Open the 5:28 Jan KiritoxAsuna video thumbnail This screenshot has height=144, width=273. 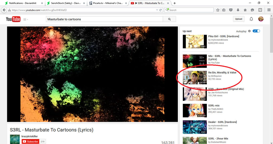(x=195, y=94)
